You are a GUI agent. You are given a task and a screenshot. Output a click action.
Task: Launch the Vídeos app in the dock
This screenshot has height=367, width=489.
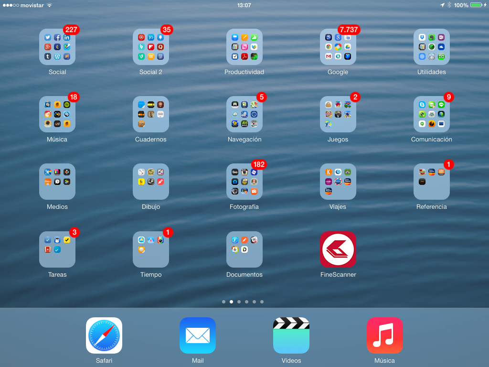291,335
